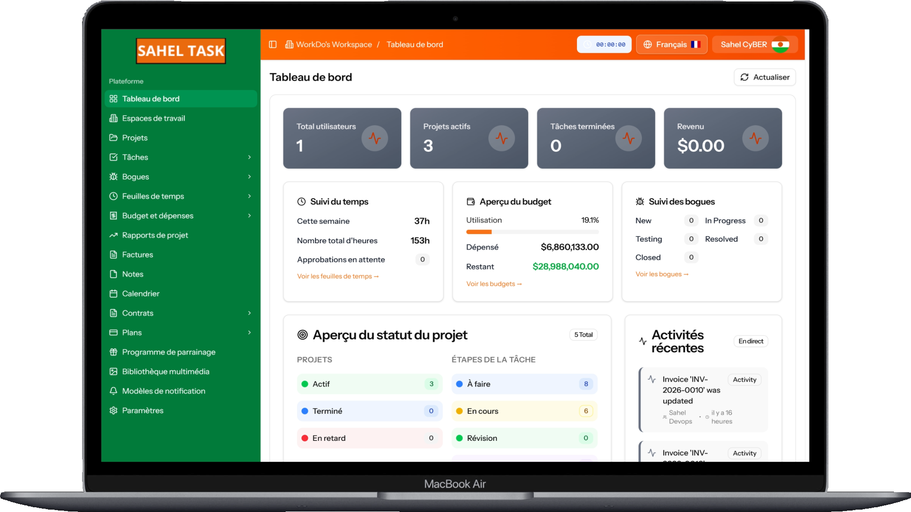911x512 pixels.
Task: Click the timer clock icon
Action: pos(587,45)
